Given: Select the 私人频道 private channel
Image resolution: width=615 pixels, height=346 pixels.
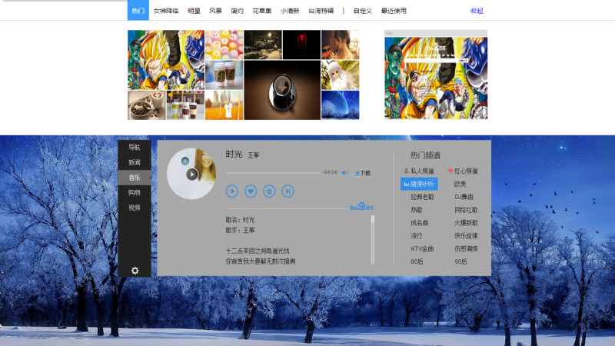Looking at the screenshot, I should tap(418, 171).
